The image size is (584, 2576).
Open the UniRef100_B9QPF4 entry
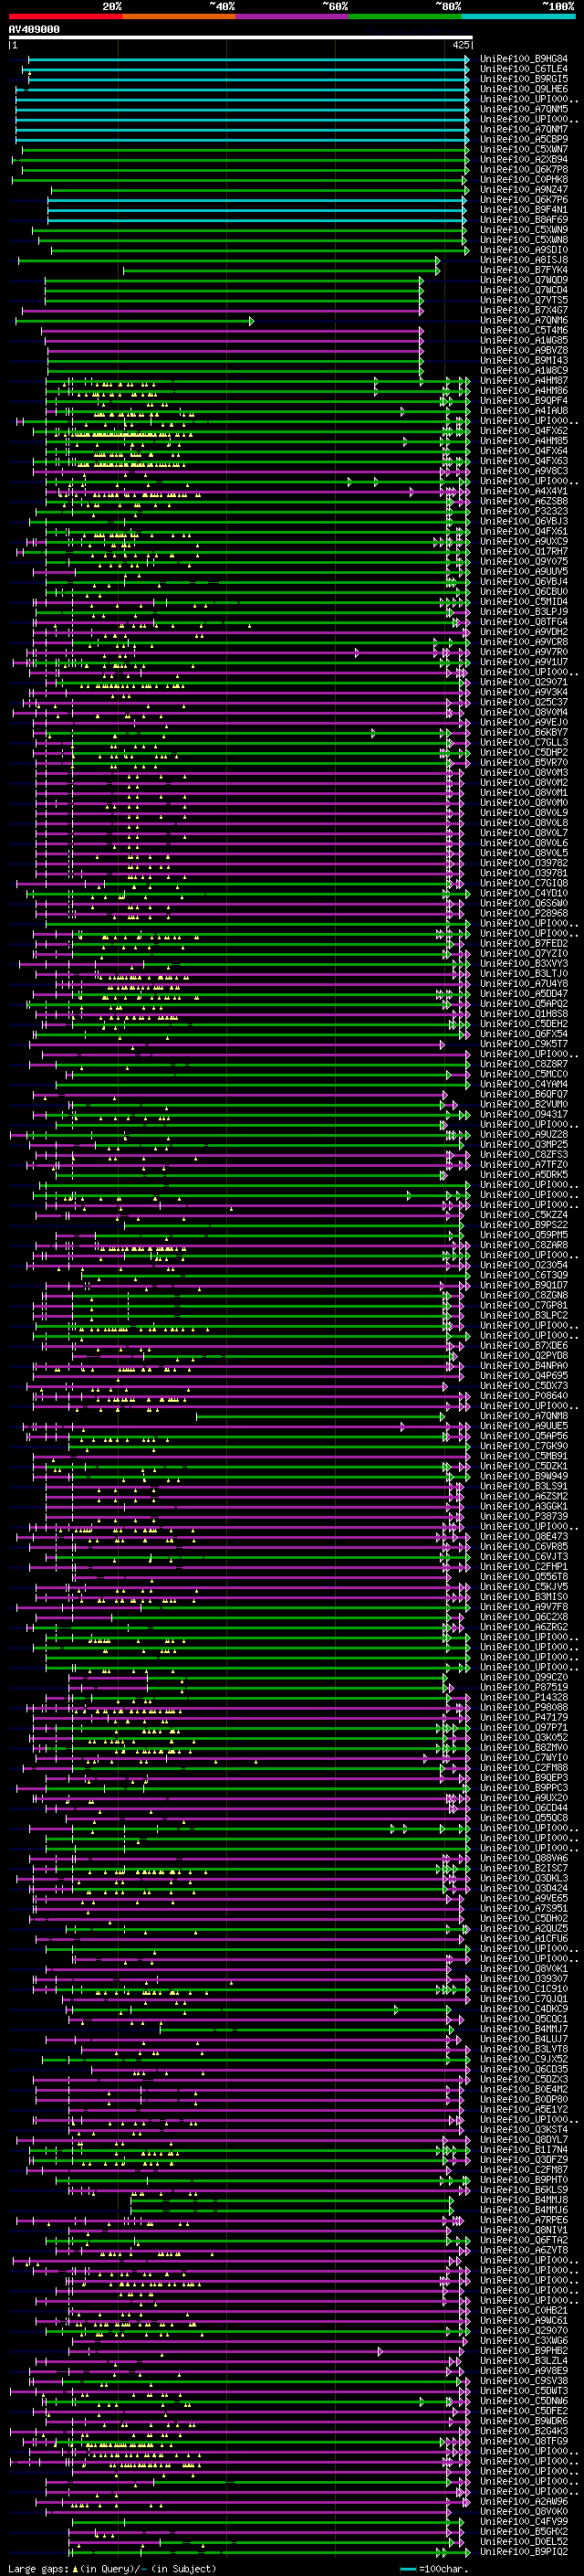click(x=523, y=400)
